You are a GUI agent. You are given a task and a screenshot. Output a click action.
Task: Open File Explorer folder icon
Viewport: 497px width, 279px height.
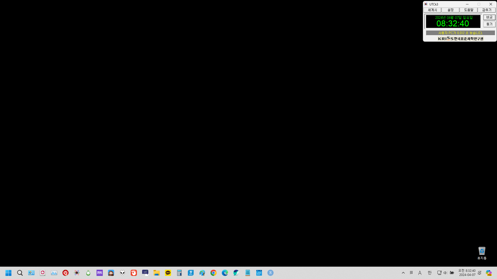[157, 273]
